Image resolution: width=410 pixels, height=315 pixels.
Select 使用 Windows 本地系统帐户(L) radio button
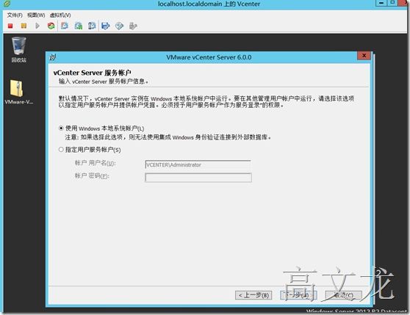coord(61,128)
